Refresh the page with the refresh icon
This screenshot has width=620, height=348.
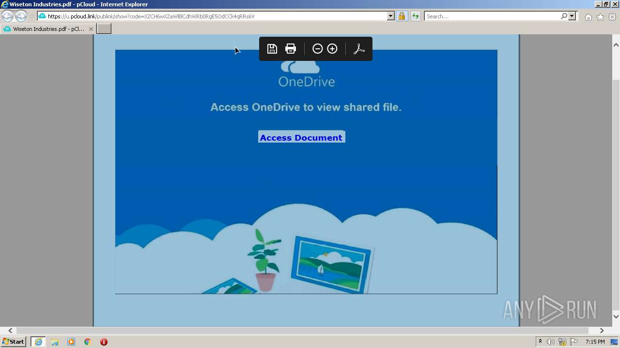pos(415,16)
